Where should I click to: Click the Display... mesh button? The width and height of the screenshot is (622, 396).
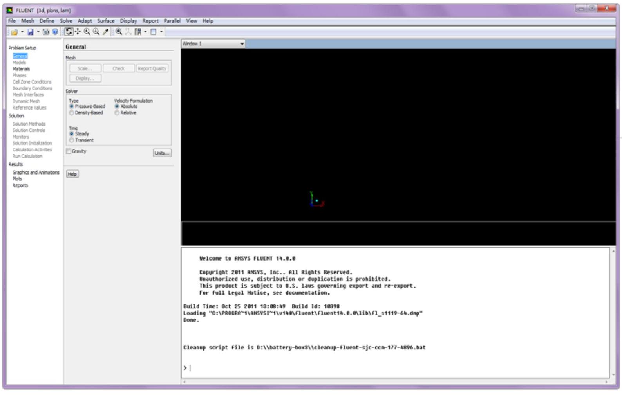(x=85, y=78)
